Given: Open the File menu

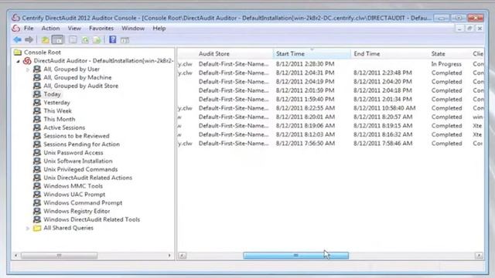Looking at the screenshot, I should (29, 29).
